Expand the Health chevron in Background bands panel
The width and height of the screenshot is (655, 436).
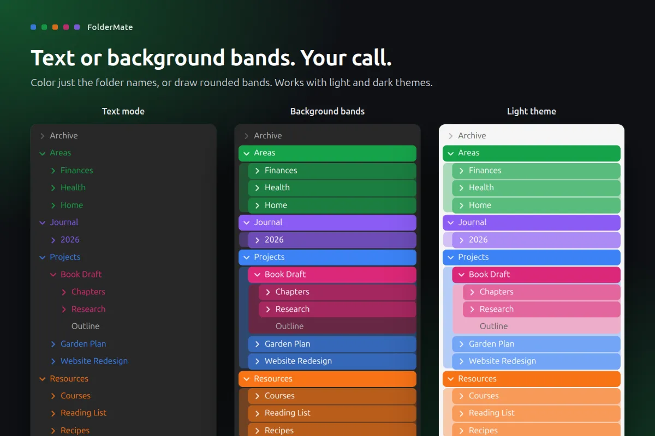click(257, 187)
